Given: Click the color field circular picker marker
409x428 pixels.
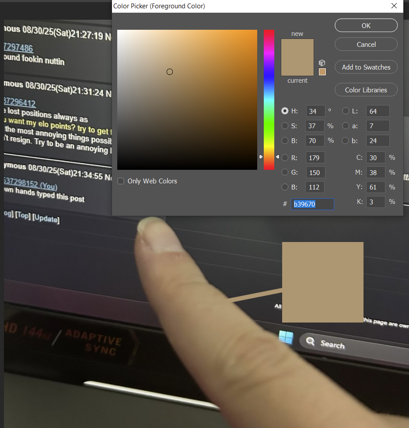Looking at the screenshot, I should coord(170,72).
